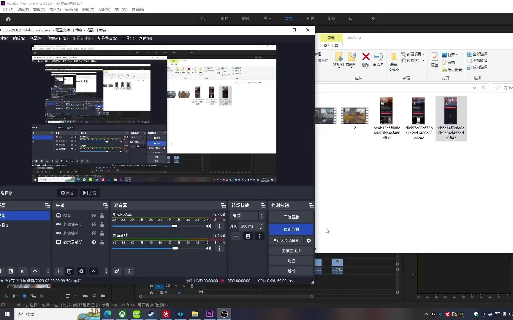The height and width of the screenshot is (320, 513).
Task: Add a new source with plus icon
Action: click(59, 271)
